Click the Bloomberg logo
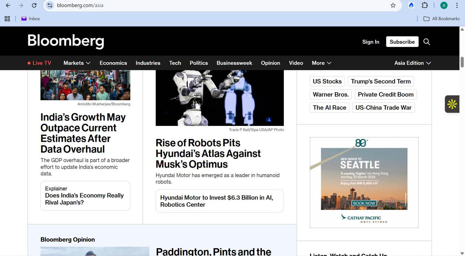Viewport: 465px width, 256px height. [x=66, y=41]
